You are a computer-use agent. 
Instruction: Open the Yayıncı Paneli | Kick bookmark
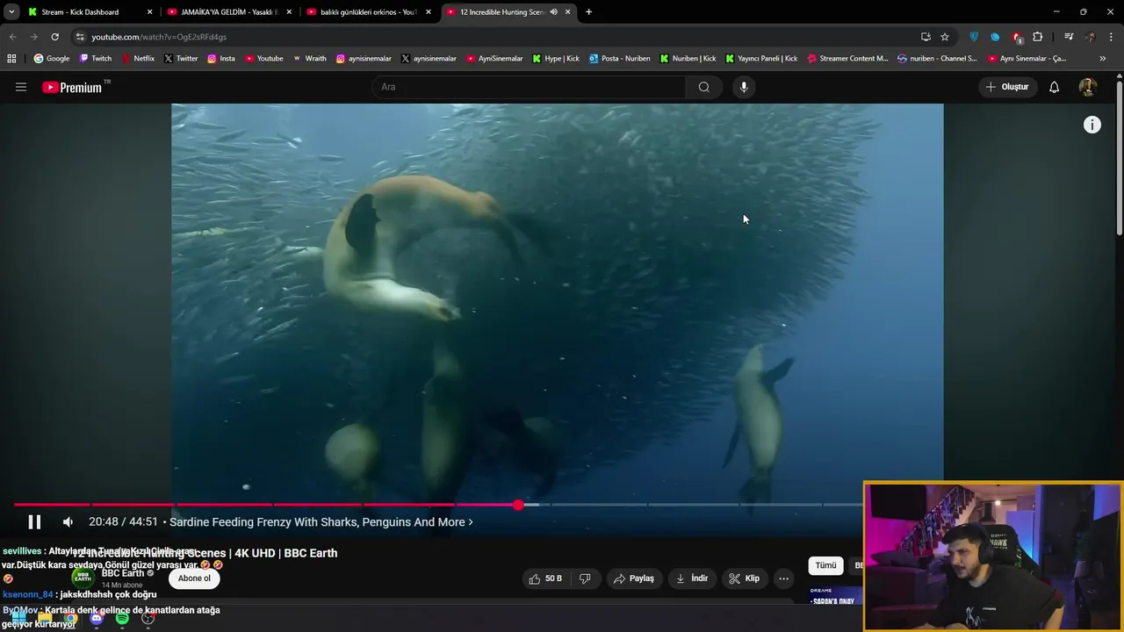pyautogui.click(x=761, y=59)
